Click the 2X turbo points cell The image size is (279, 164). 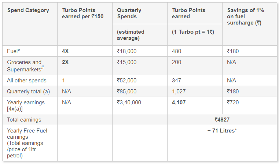(65, 62)
